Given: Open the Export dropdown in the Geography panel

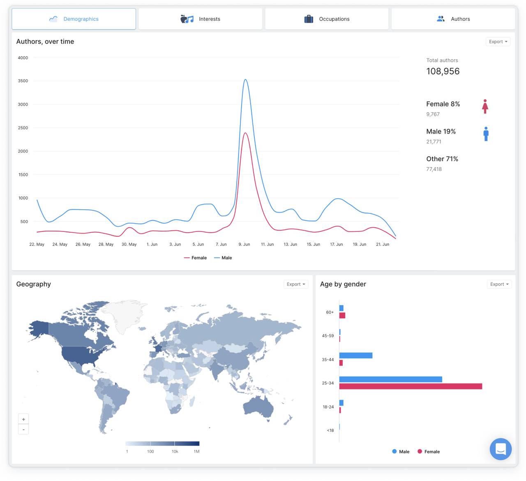Looking at the screenshot, I should pyautogui.click(x=295, y=284).
